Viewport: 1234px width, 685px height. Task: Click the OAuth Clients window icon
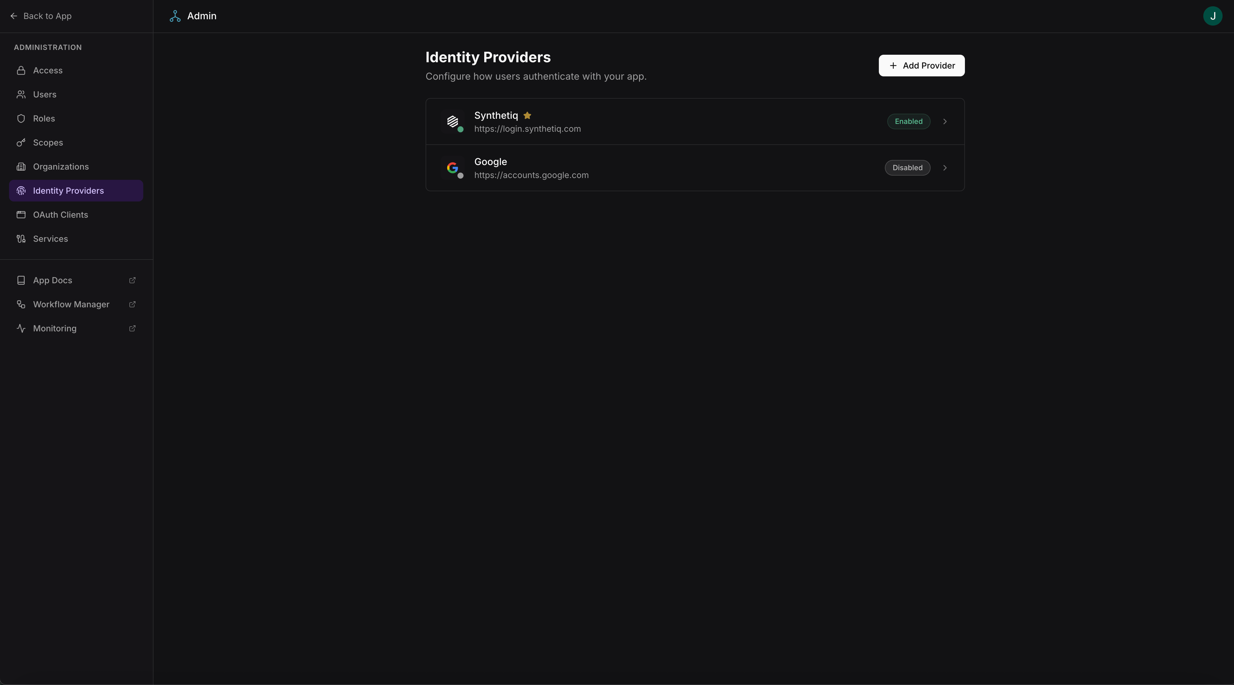tap(21, 215)
